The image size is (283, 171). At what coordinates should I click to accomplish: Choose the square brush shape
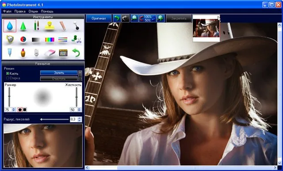tap(25, 109)
